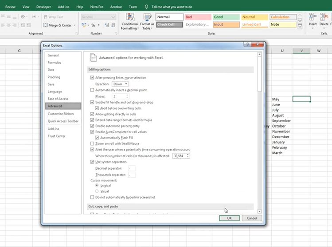Open Format as Table gallery
This screenshot has width=332, height=247.
(x=147, y=21)
